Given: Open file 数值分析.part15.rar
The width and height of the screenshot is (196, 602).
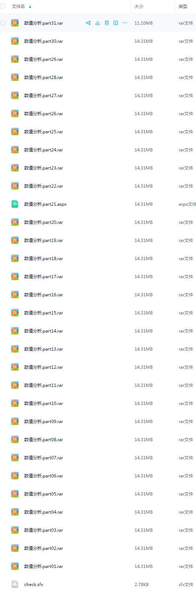Looking at the screenshot, I should [x=43, y=313].
